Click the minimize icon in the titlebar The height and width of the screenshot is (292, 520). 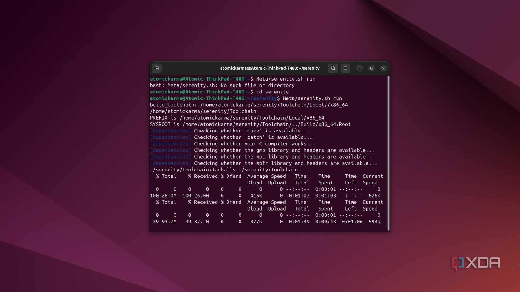coord(359,68)
